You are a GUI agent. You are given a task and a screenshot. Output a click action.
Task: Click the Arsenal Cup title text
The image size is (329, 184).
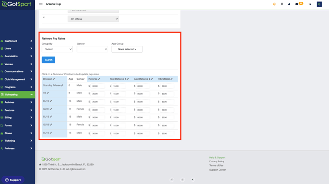pyautogui.click(x=54, y=4)
